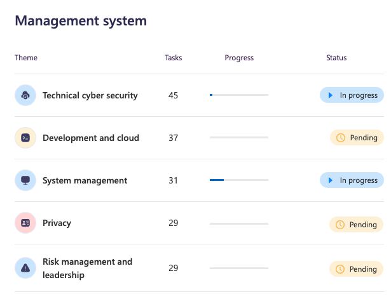Click the Pending badge for Risk management

click(356, 269)
